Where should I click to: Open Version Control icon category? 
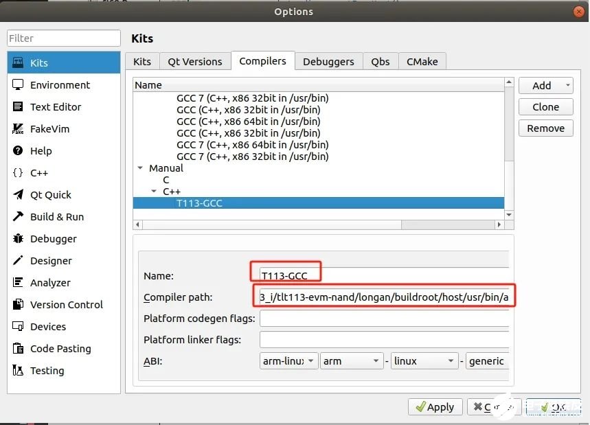18,304
